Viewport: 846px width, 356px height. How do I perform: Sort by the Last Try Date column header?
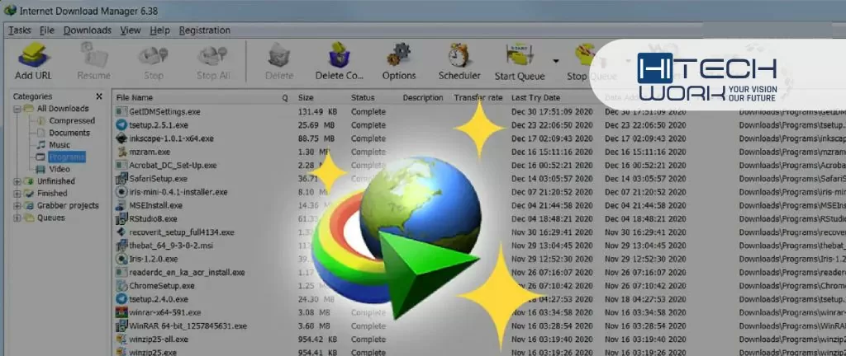point(535,97)
